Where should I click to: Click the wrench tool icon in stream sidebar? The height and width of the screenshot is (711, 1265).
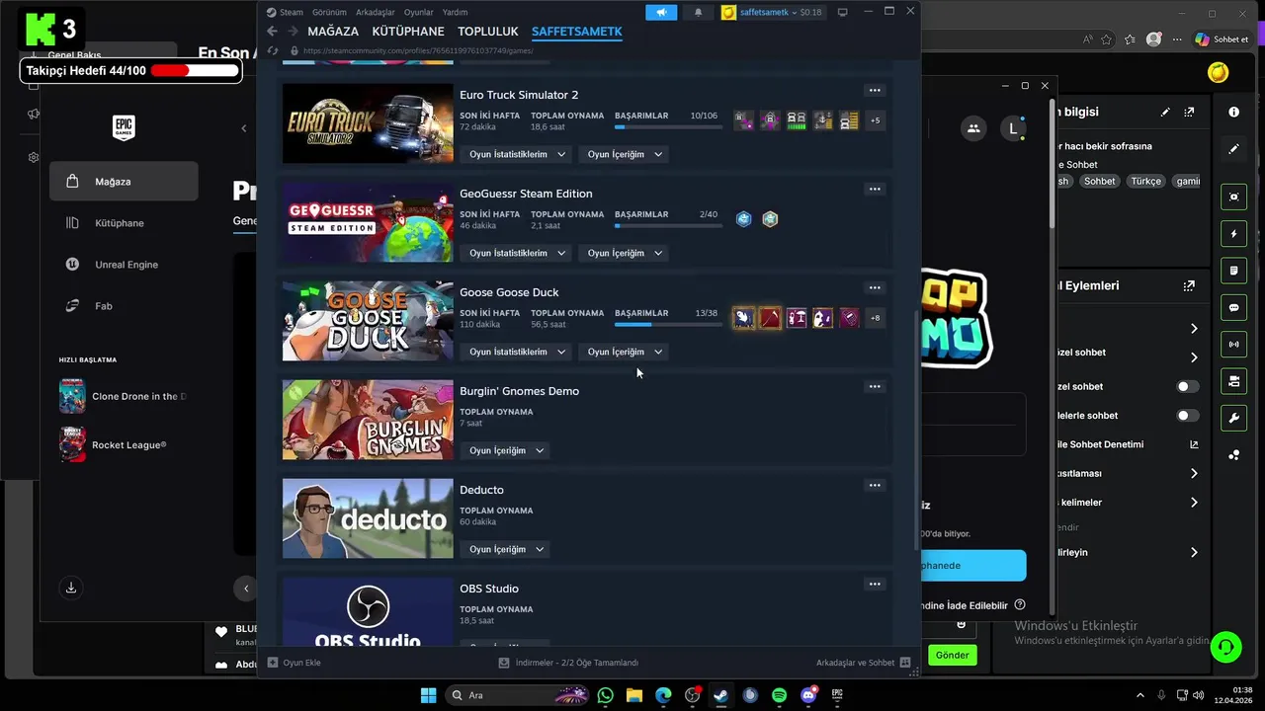(1233, 418)
